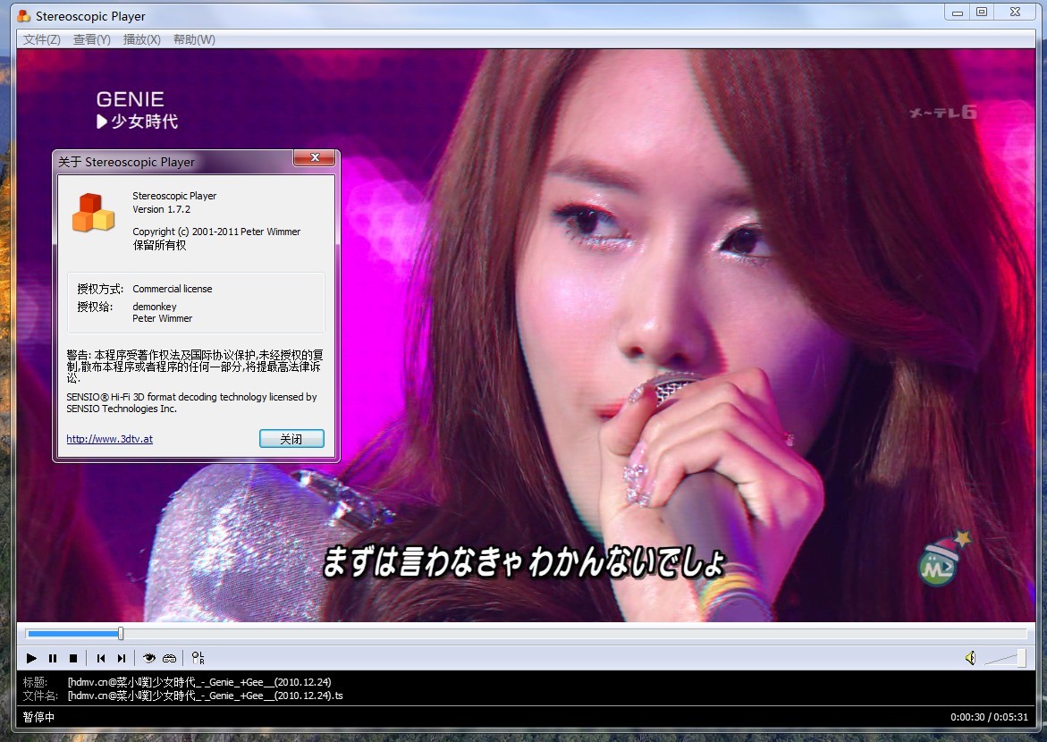Viewport: 1047px width, 742px height.
Task: Click the 保留所有权 text
Action: point(159,245)
